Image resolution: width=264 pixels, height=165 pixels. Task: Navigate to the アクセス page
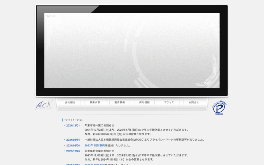pyautogui.click(x=169, y=102)
